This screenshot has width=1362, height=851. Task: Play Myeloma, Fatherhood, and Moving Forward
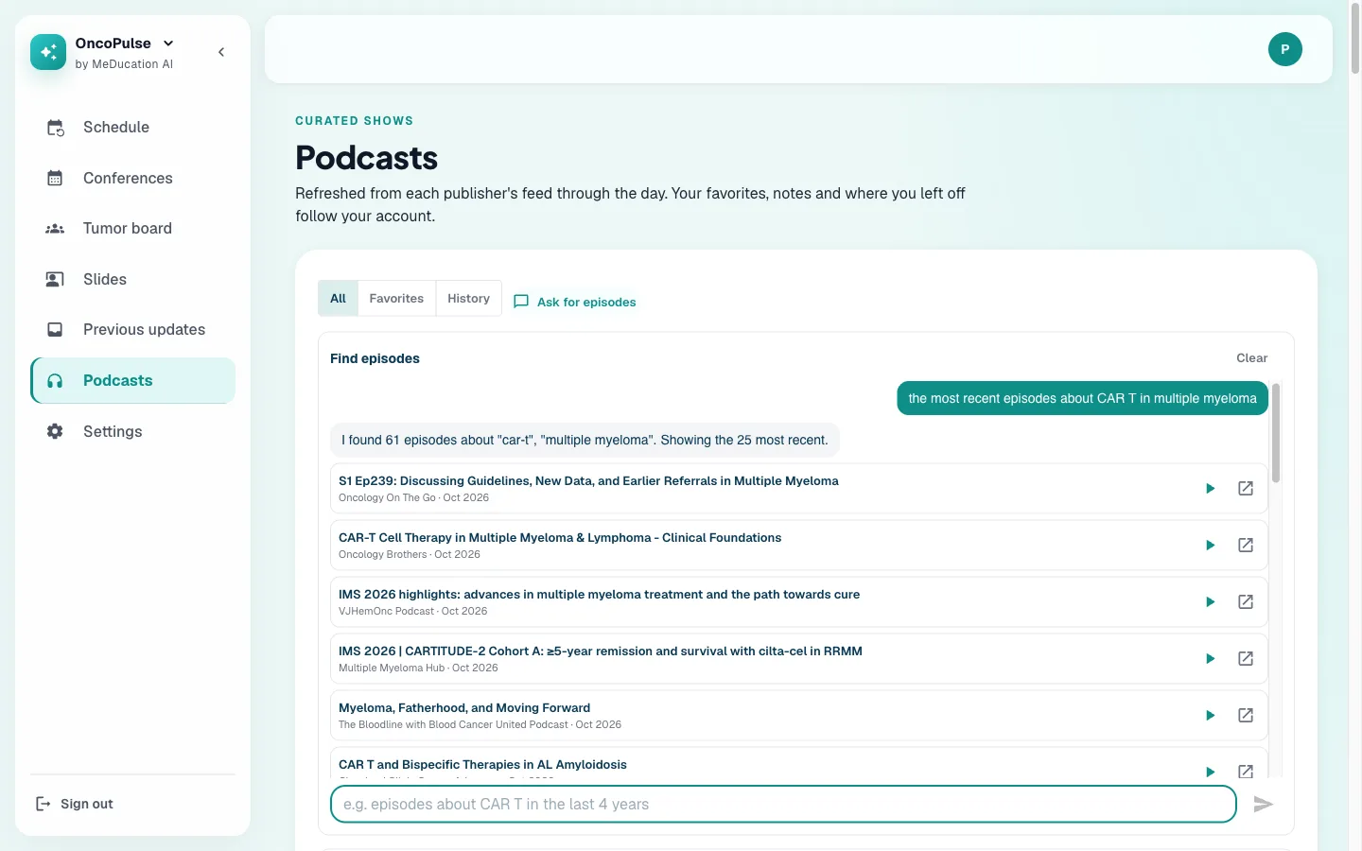1210,716
